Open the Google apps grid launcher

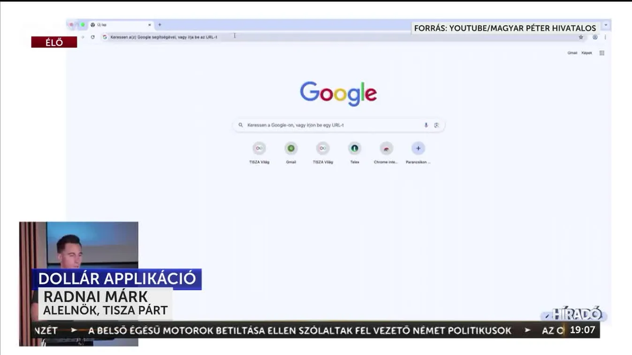pos(602,53)
